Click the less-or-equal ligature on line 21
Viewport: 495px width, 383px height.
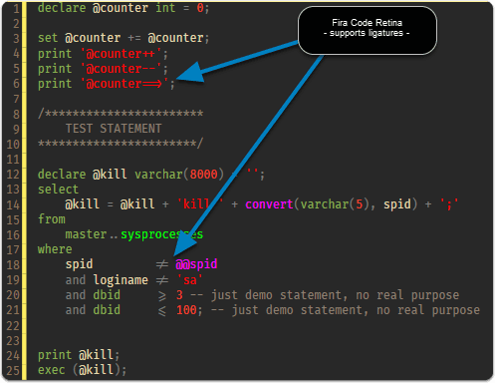(162, 310)
